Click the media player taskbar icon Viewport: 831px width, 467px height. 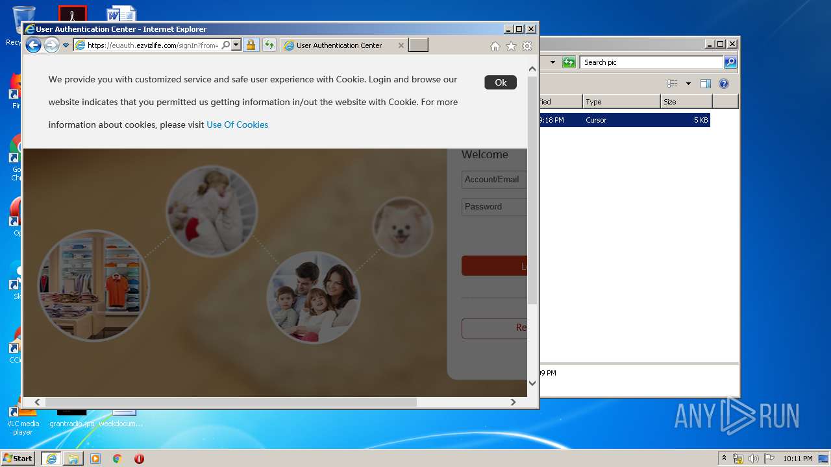pos(95,459)
